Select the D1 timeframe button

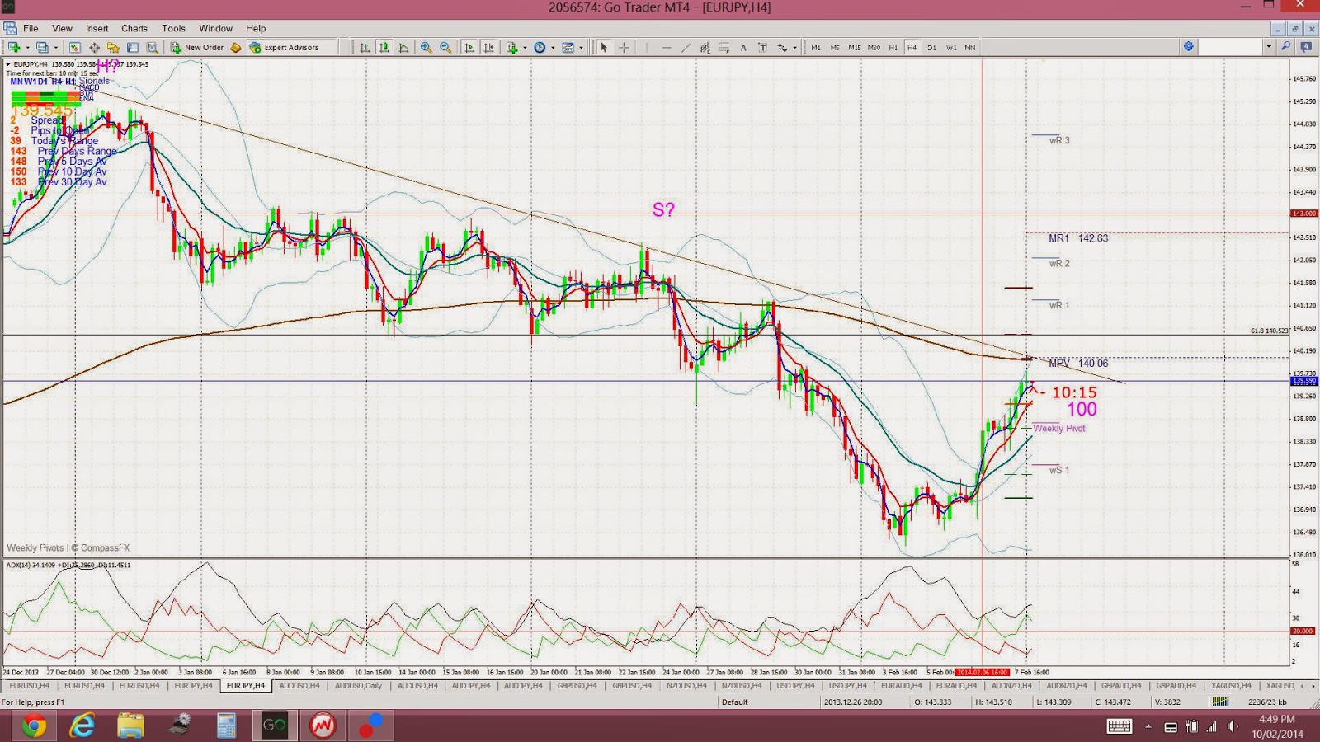click(931, 48)
